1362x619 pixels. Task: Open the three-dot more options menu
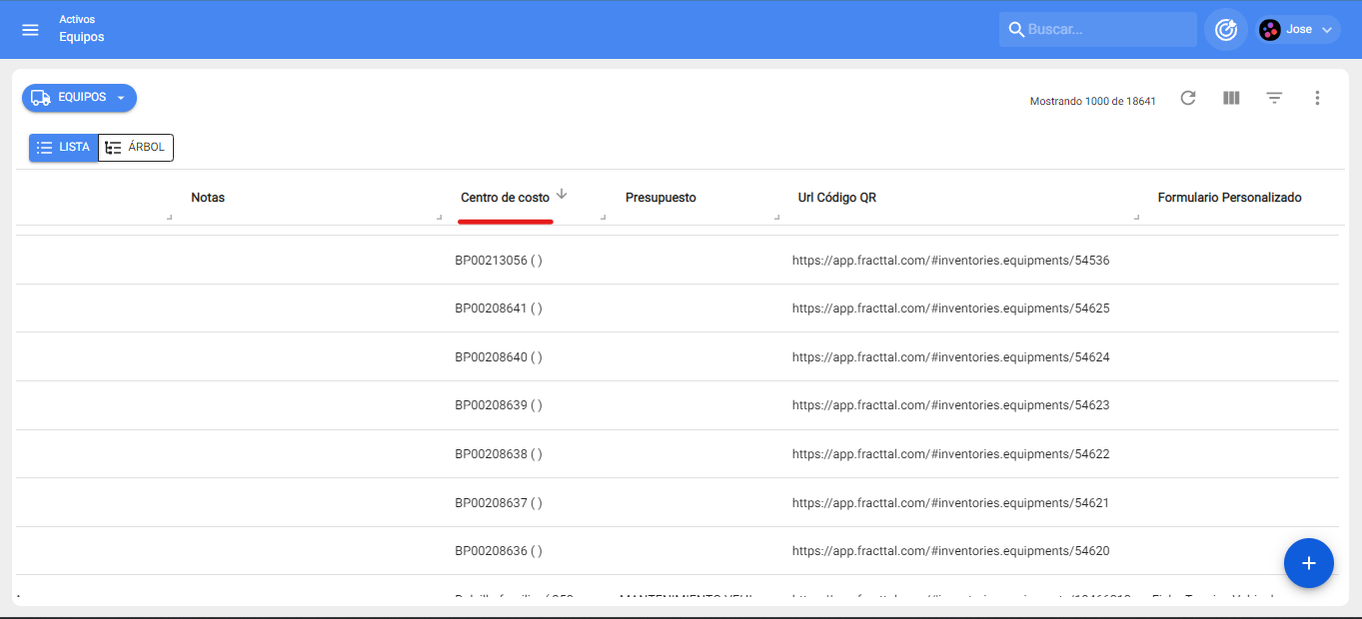(x=1317, y=98)
